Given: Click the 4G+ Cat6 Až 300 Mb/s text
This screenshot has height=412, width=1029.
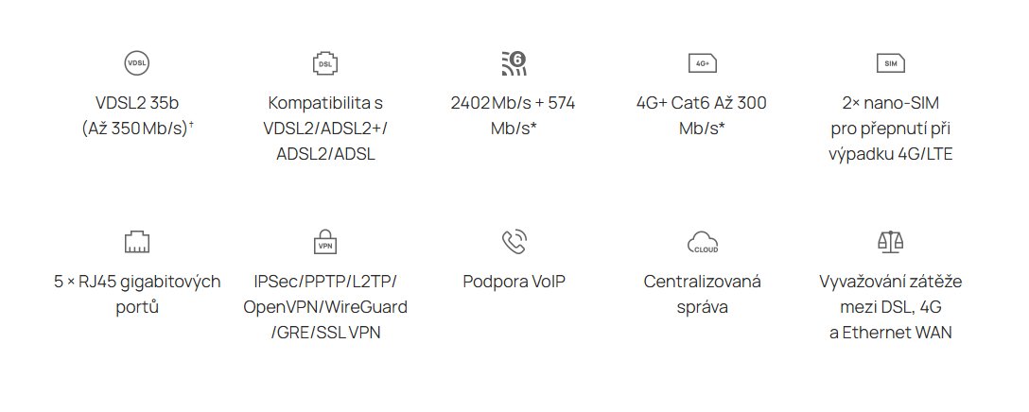Looking at the screenshot, I should 702,115.
